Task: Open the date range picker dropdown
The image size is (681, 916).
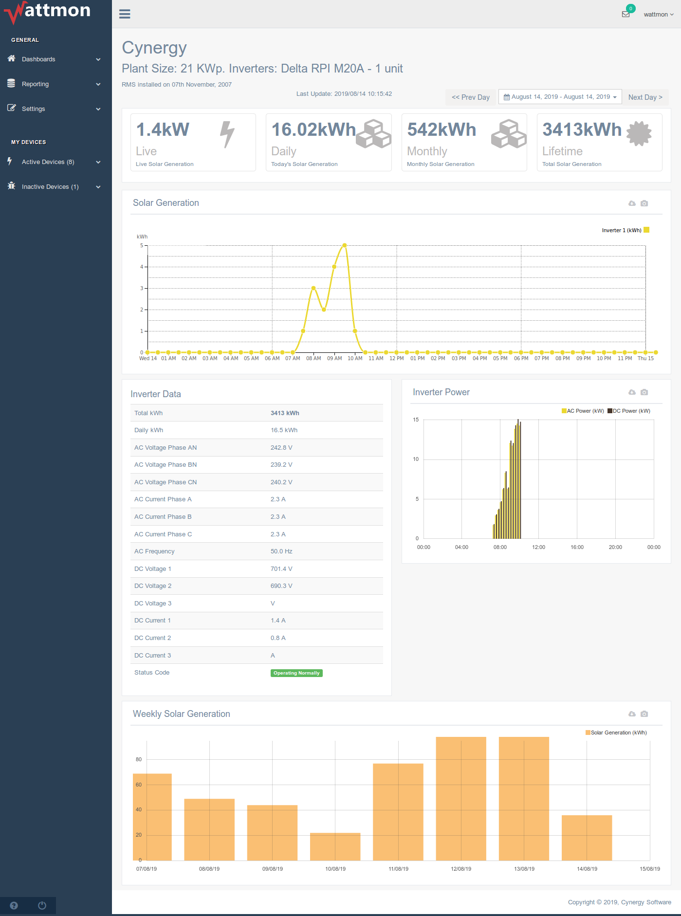Action: tap(560, 97)
